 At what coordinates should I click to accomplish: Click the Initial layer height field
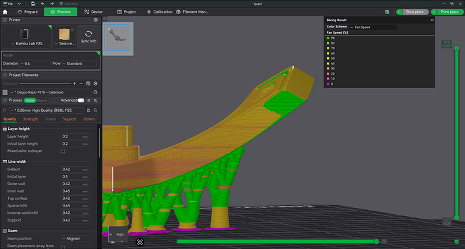[75, 144]
